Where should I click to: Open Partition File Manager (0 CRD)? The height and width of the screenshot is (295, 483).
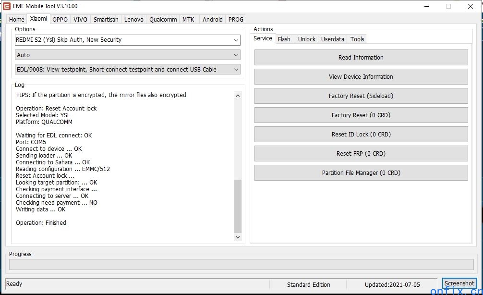pos(361,173)
